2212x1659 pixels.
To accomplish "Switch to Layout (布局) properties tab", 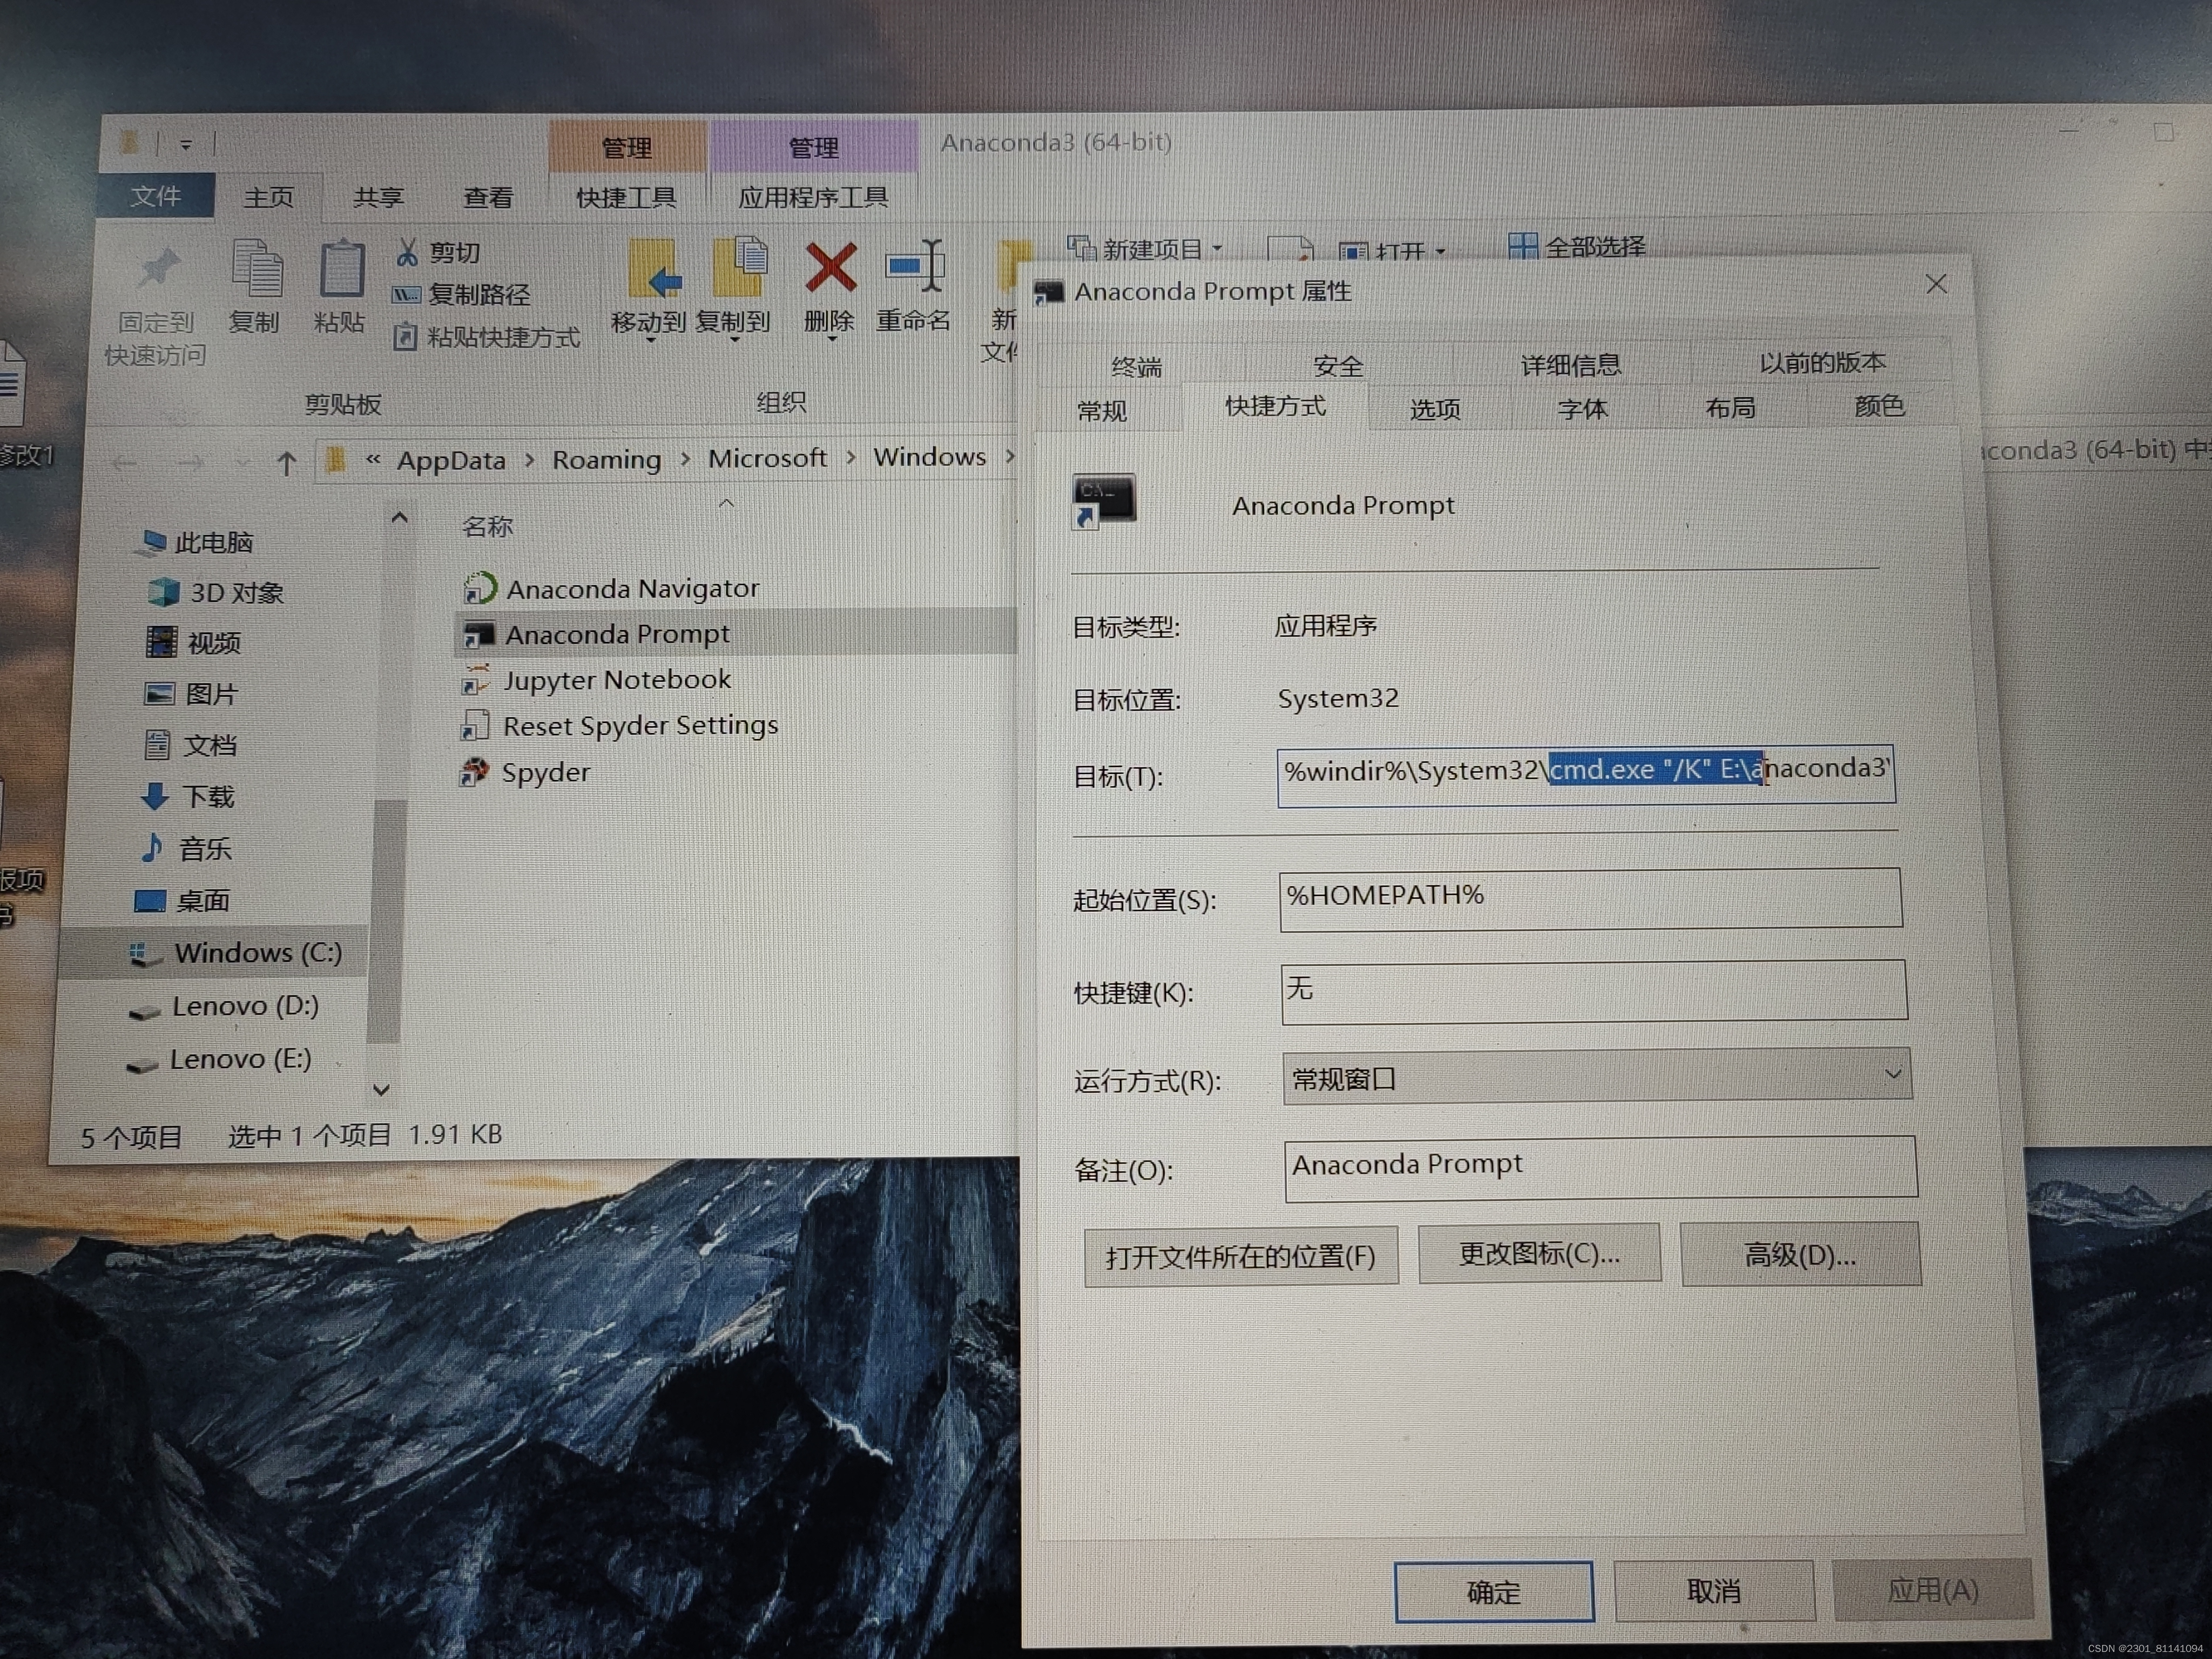I will pyautogui.click(x=1730, y=407).
